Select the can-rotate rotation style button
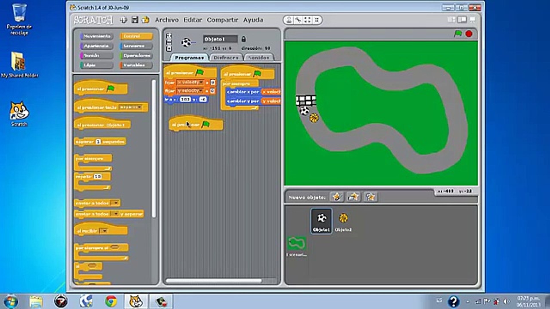This screenshot has height=309, width=550. point(169,35)
